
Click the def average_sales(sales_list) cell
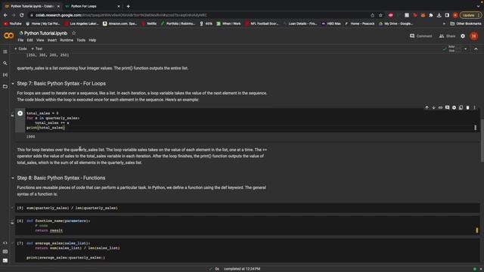pos(247,250)
